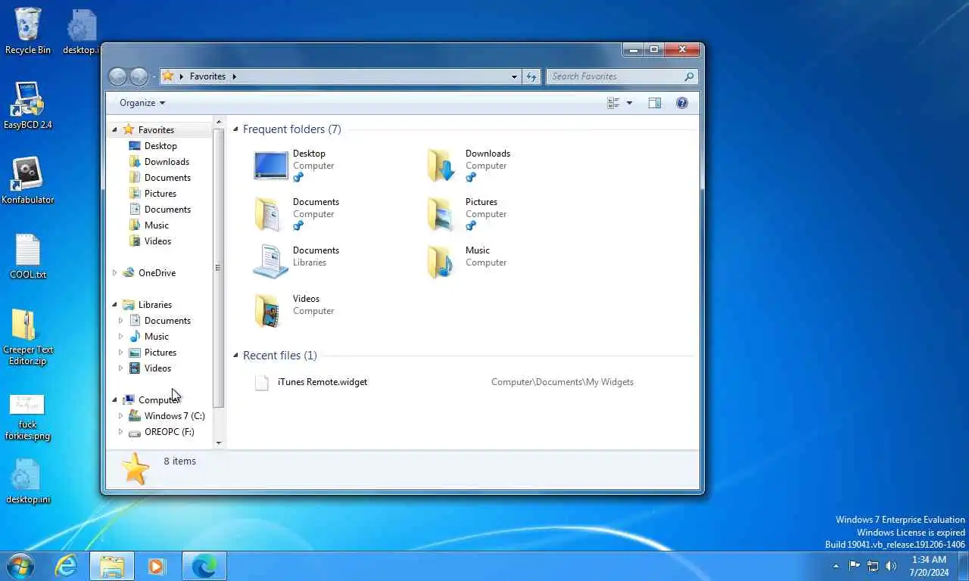
Task: Open recent pages dropdown beside Forward
Action: pos(154,76)
